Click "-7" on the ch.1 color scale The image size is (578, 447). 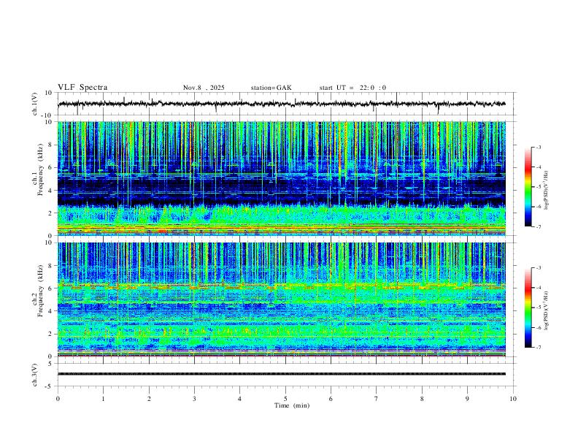tap(538, 227)
